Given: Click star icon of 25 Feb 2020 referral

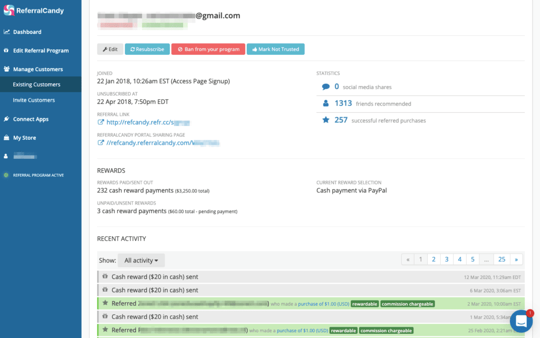Looking at the screenshot, I should coord(105,330).
